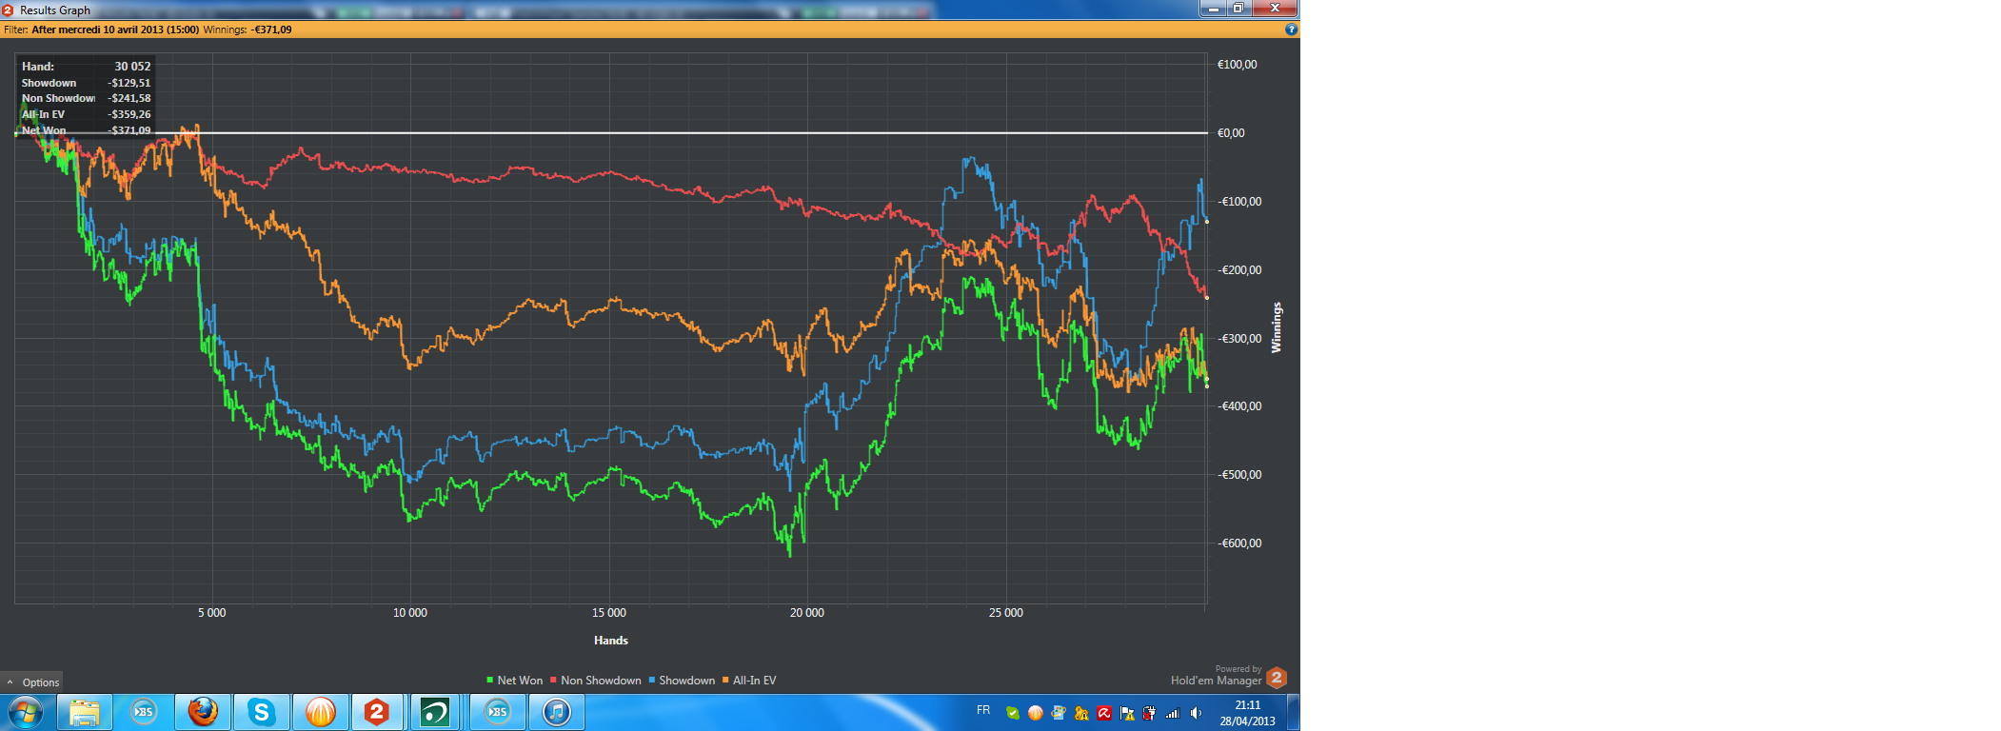Click the x-axis label 15 000
Viewport: 2001px width, 731px height.
coord(609,613)
